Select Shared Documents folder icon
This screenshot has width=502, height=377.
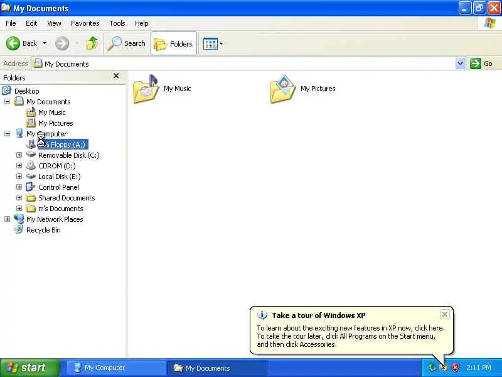coord(31,198)
